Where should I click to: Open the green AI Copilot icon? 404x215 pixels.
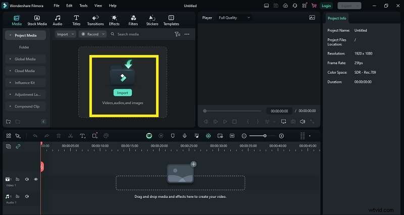(x=149, y=136)
